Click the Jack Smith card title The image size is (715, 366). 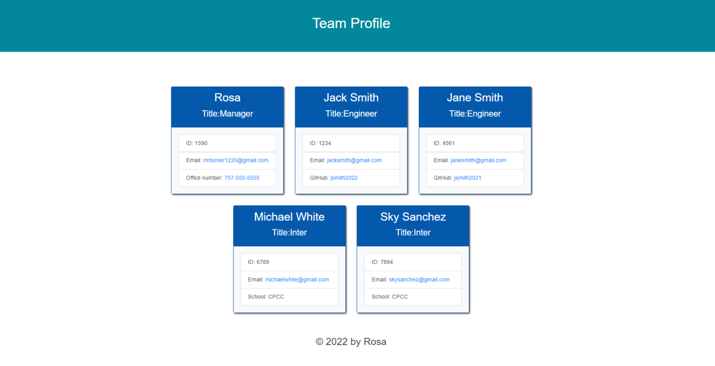351,97
